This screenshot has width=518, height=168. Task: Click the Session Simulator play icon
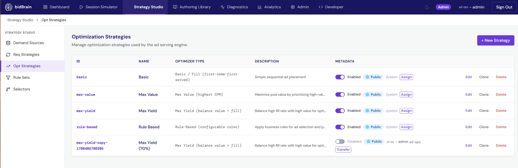(81, 7)
